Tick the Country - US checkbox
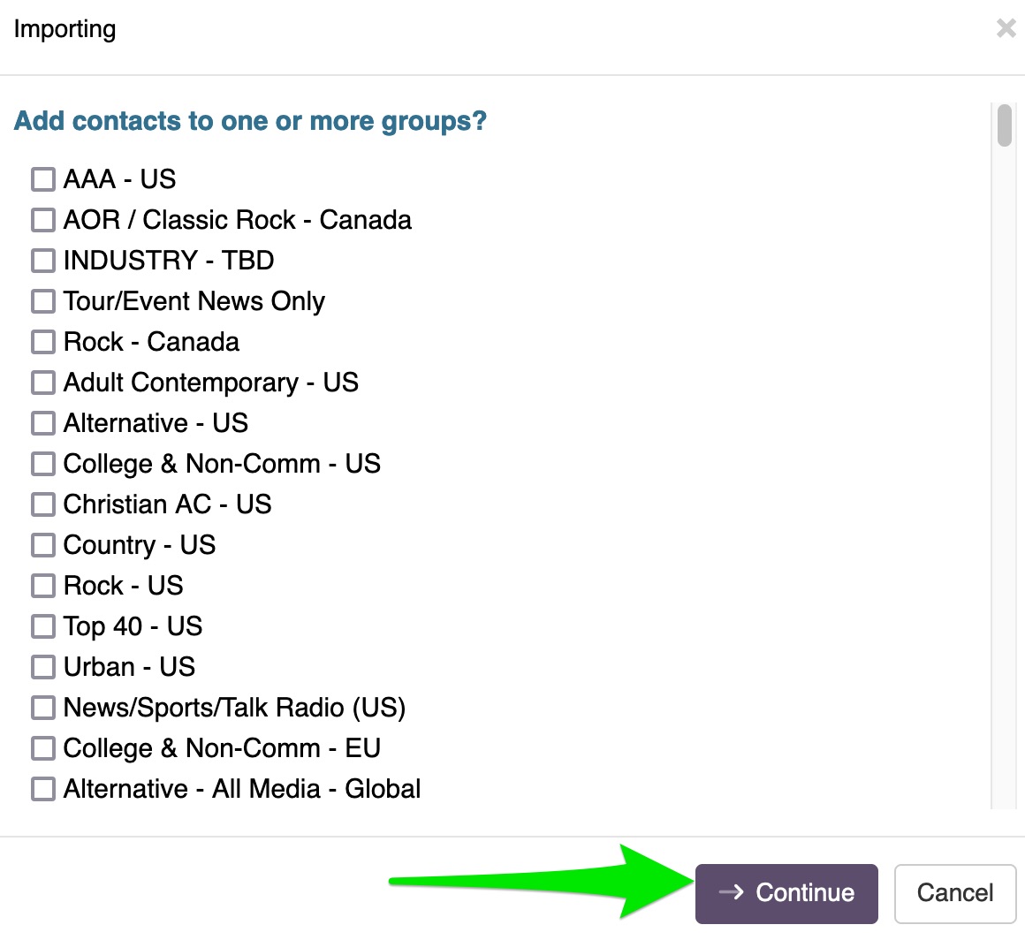Screen dimensions: 1025x940 (x=43, y=545)
